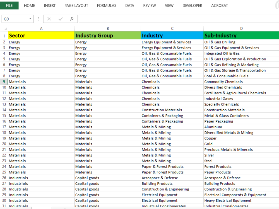Open the DEVELOPER tab
279x209 pixels.
[x=192, y=6]
